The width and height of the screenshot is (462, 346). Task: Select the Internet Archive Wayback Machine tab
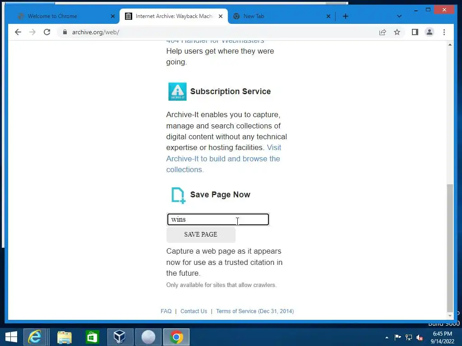coord(174,16)
